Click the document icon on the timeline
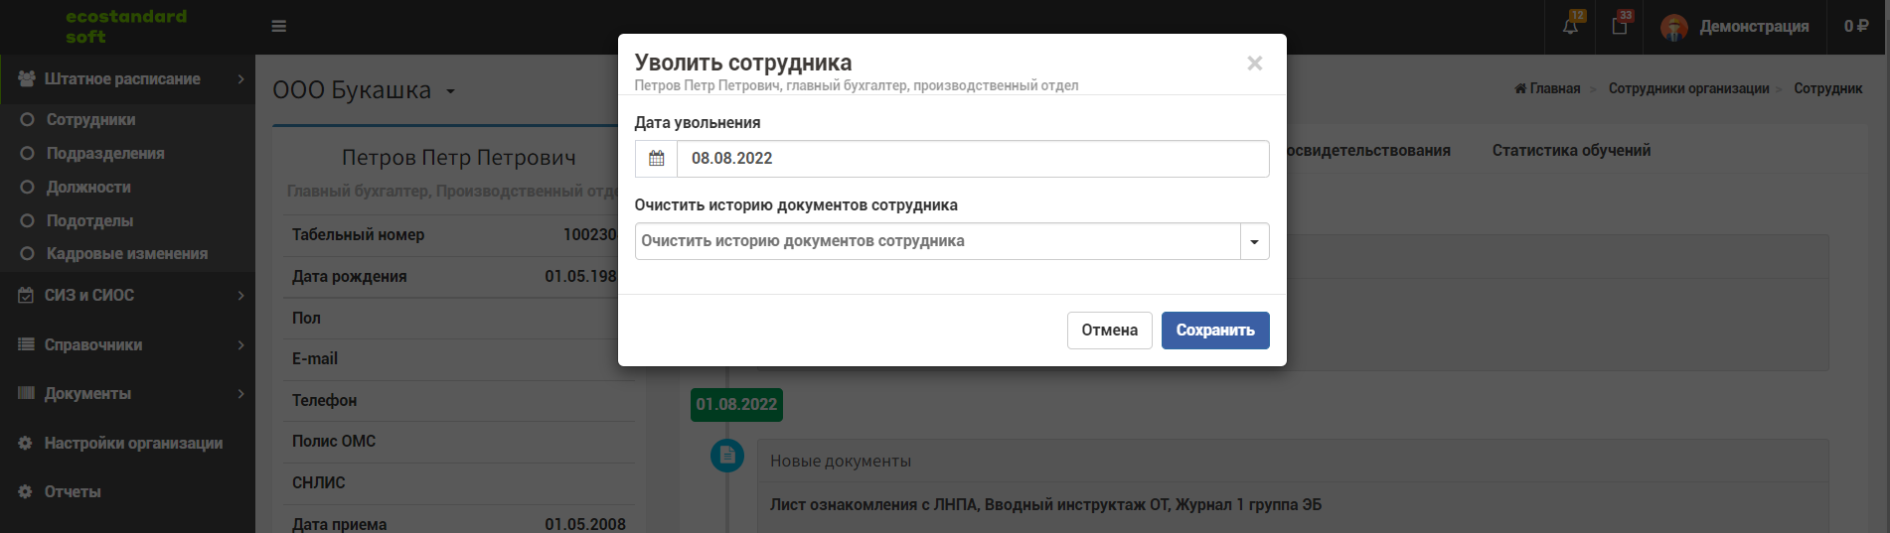 coord(727,456)
